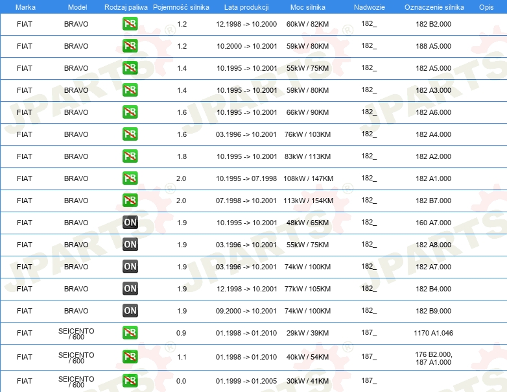Select engine code 188 A5.000
This screenshot has width=507, height=392.
point(433,46)
